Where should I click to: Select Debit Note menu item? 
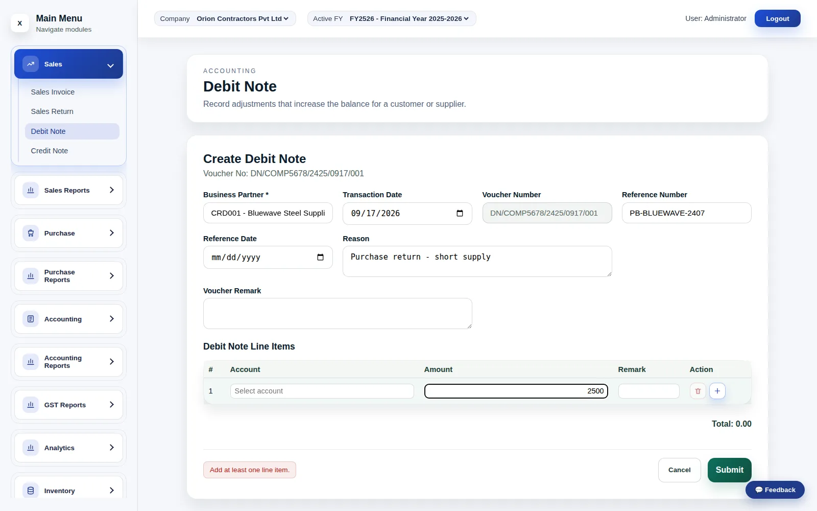[72, 131]
